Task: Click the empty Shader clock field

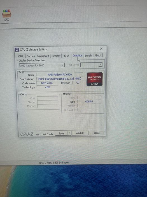Action: click(48, 102)
